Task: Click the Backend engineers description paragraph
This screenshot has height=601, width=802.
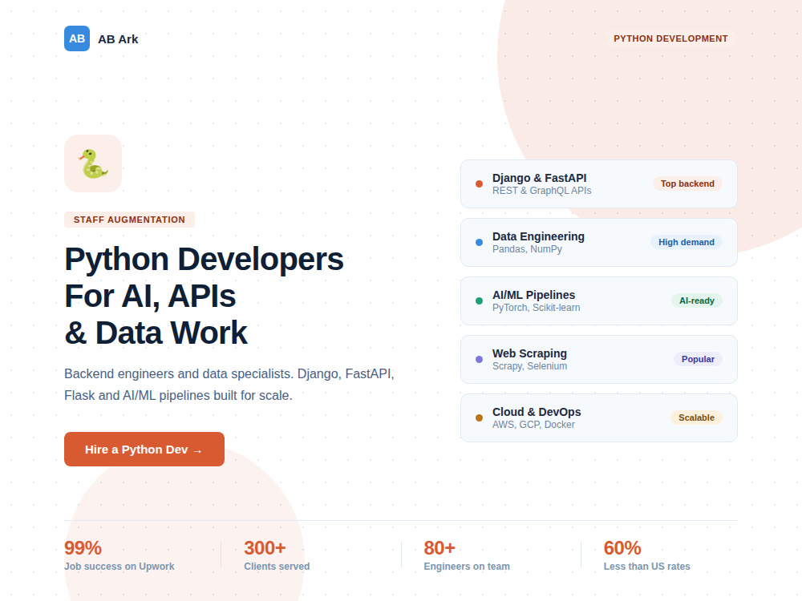Action: (x=229, y=385)
